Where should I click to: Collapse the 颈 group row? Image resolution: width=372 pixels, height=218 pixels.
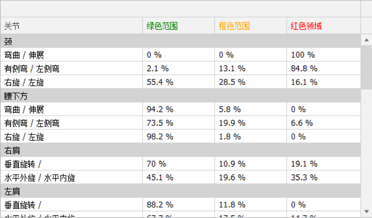8,41
